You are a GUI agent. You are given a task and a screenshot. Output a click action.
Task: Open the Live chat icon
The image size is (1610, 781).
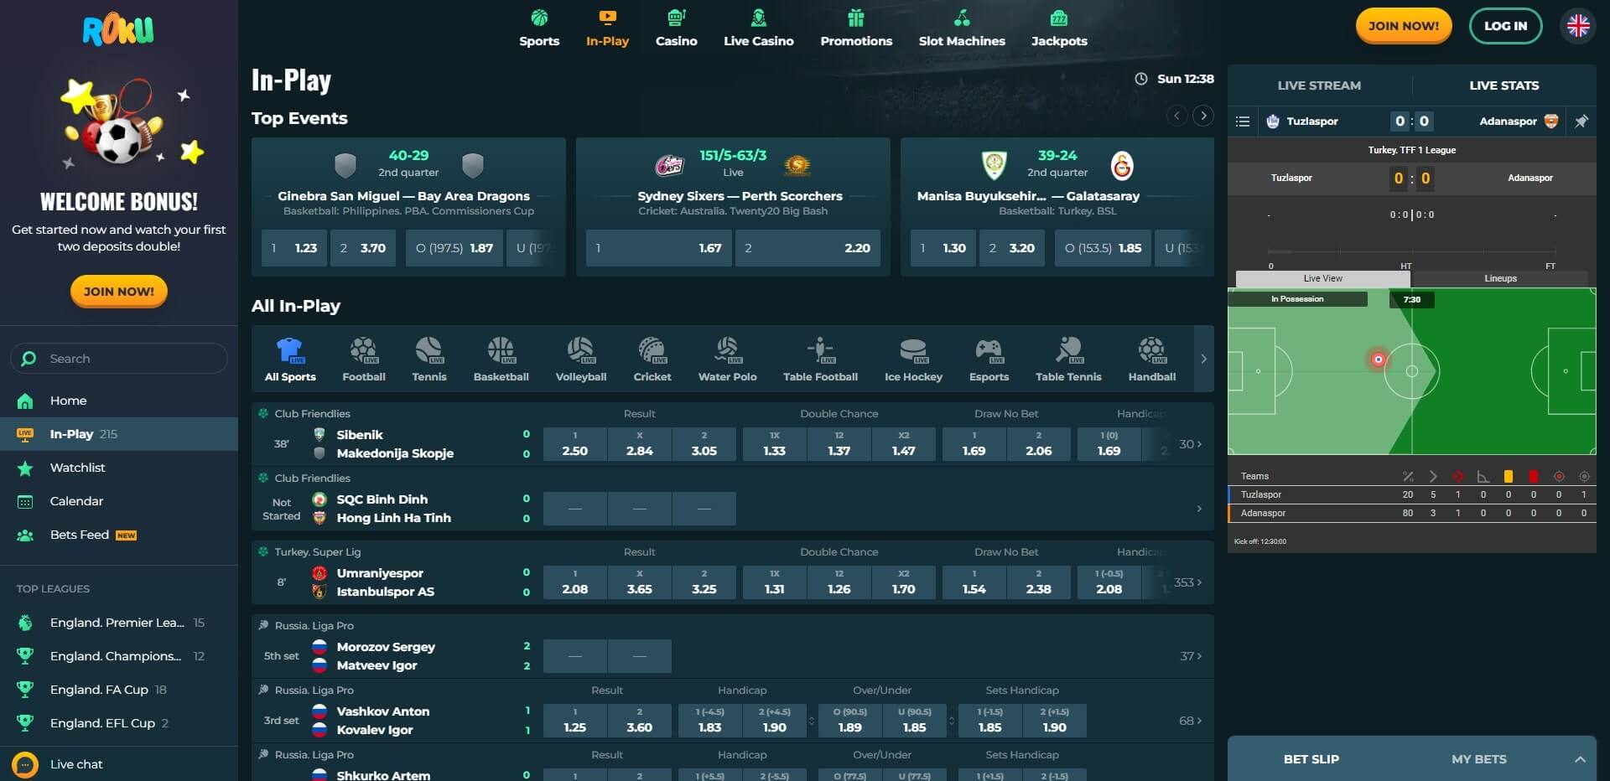click(23, 763)
